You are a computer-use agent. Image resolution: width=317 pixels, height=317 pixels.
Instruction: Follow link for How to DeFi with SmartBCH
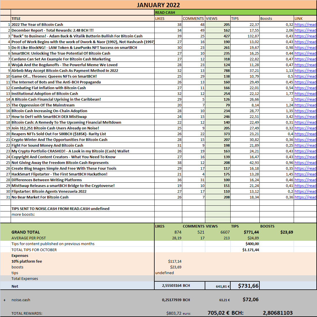(x=305, y=117)
